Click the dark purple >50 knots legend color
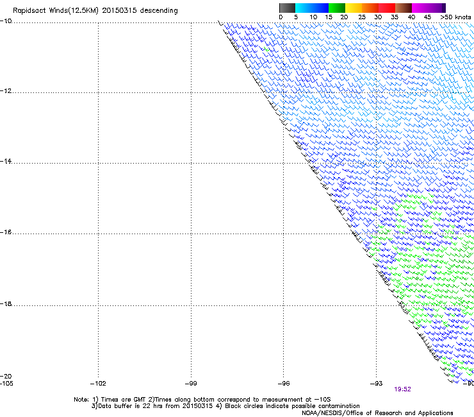The width and height of the screenshot is (474, 417). click(443, 8)
